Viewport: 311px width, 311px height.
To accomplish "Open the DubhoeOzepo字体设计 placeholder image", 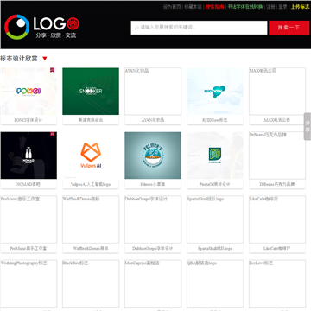I will (x=153, y=219).
